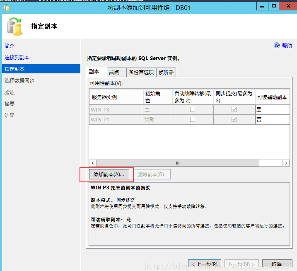Click left arrow of horizontal scrollbar
Image resolution: width=297 pixels, height=271 pixels.
(x=93, y=163)
